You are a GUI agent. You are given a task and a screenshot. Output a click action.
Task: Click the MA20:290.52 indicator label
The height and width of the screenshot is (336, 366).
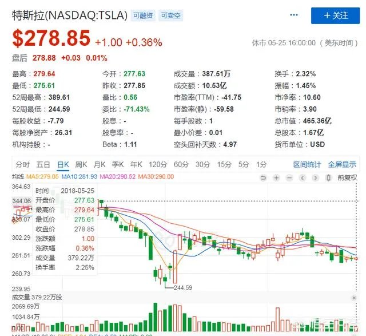pos(118,177)
